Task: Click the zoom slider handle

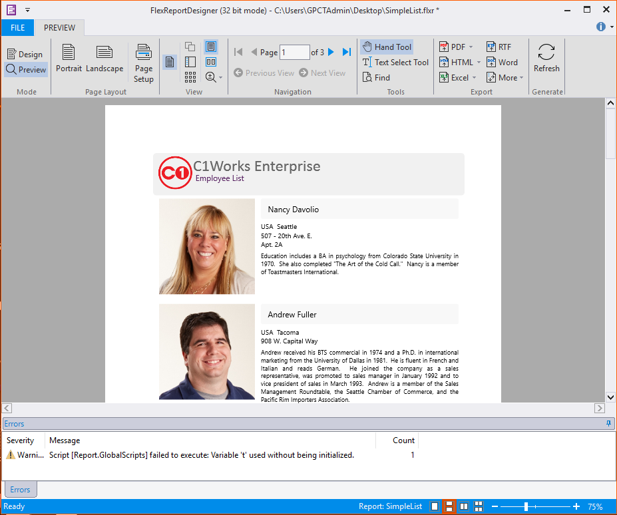Action: pyautogui.click(x=526, y=507)
